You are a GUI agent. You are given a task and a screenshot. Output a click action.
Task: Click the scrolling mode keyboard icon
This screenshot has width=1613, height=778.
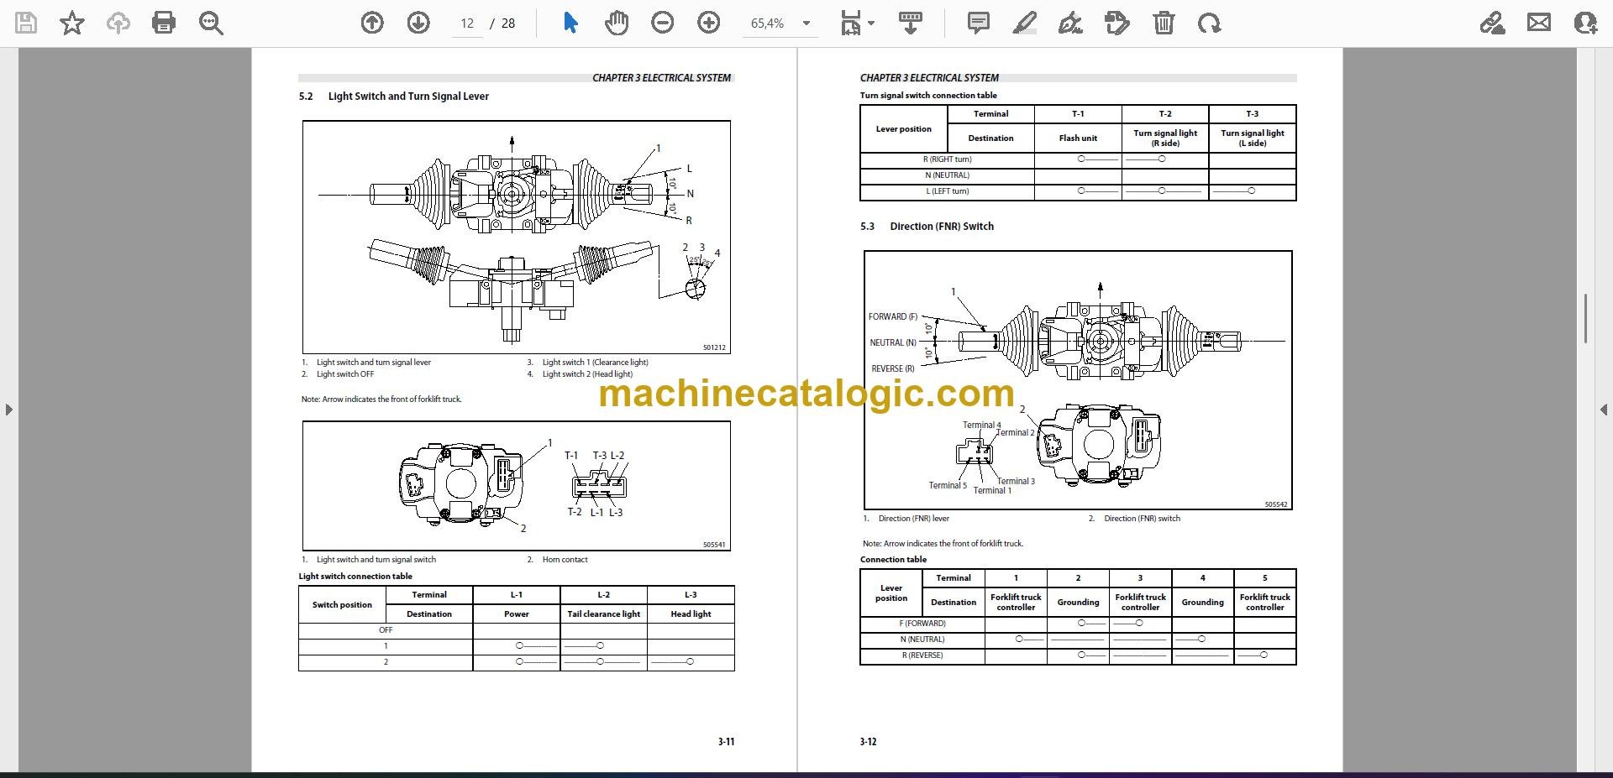click(x=911, y=23)
